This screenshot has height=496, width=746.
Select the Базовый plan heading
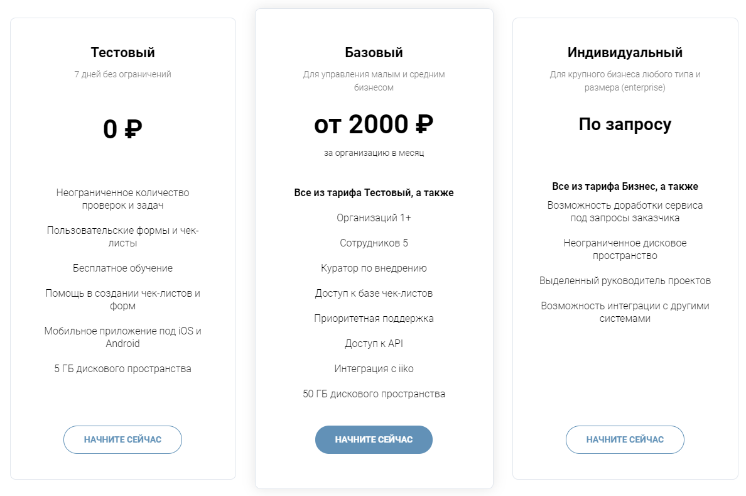coord(374,52)
